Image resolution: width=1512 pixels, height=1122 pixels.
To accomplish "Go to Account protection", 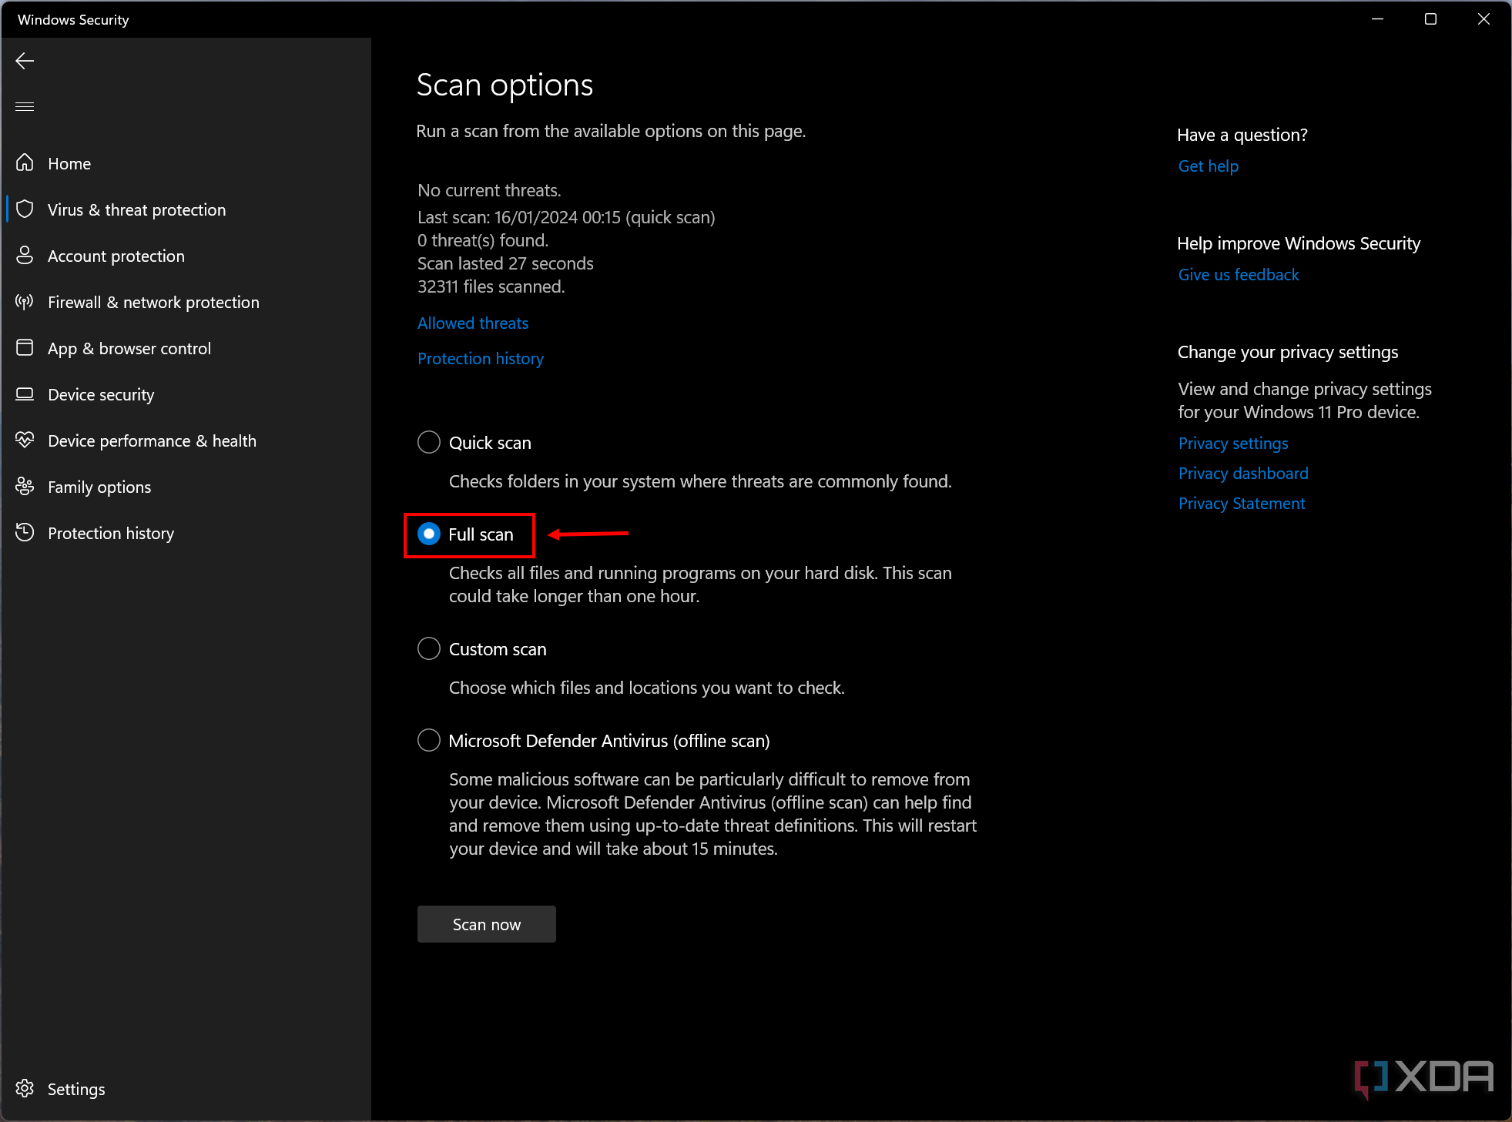I will point(186,256).
